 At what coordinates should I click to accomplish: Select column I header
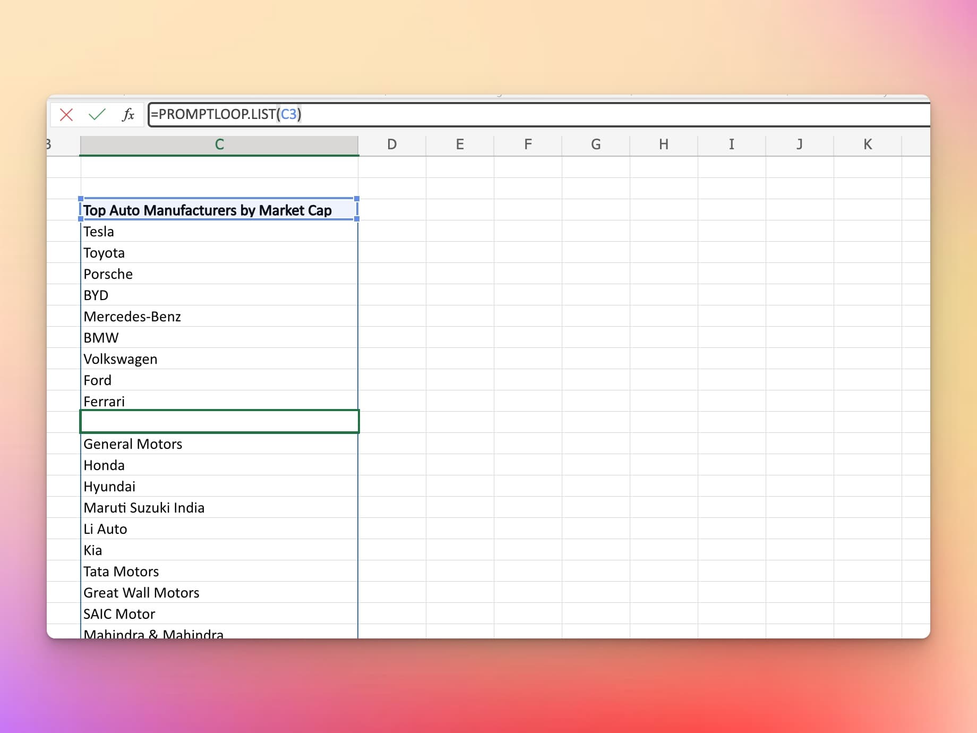click(x=732, y=144)
